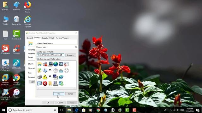
Task: Open the Previous Versions tab
Action: point(62,38)
